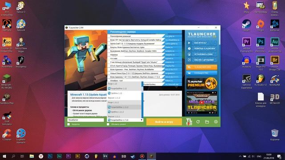The width and height of the screenshot is (285, 160).
Task: Open the orange TLauncher.org link button
Action: click(x=202, y=67)
